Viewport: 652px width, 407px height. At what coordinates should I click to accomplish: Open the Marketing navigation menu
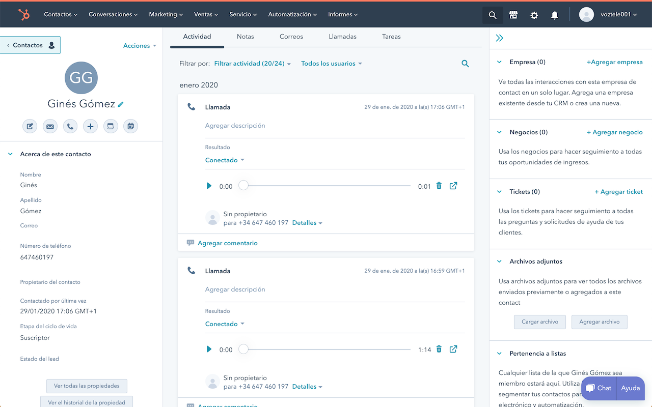pos(166,15)
